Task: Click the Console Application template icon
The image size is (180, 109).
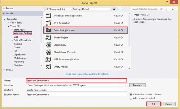Action: (x=48, y=30)
